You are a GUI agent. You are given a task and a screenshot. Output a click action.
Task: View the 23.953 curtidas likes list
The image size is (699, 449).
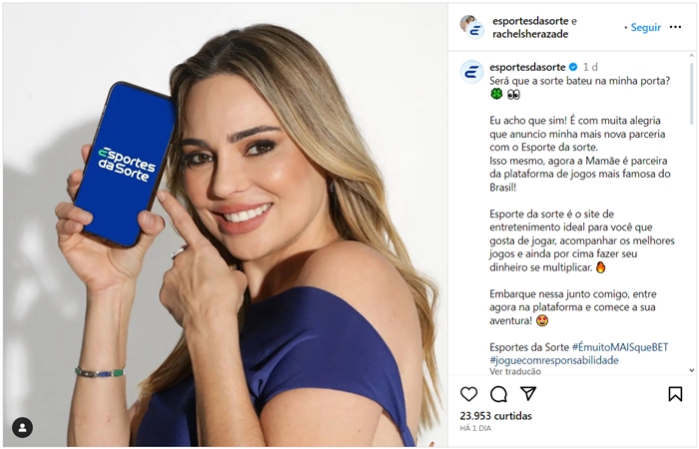495,416
